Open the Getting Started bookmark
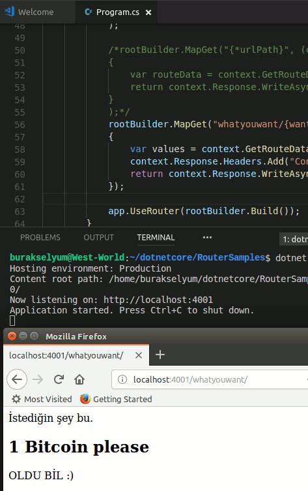 [116, 399]
